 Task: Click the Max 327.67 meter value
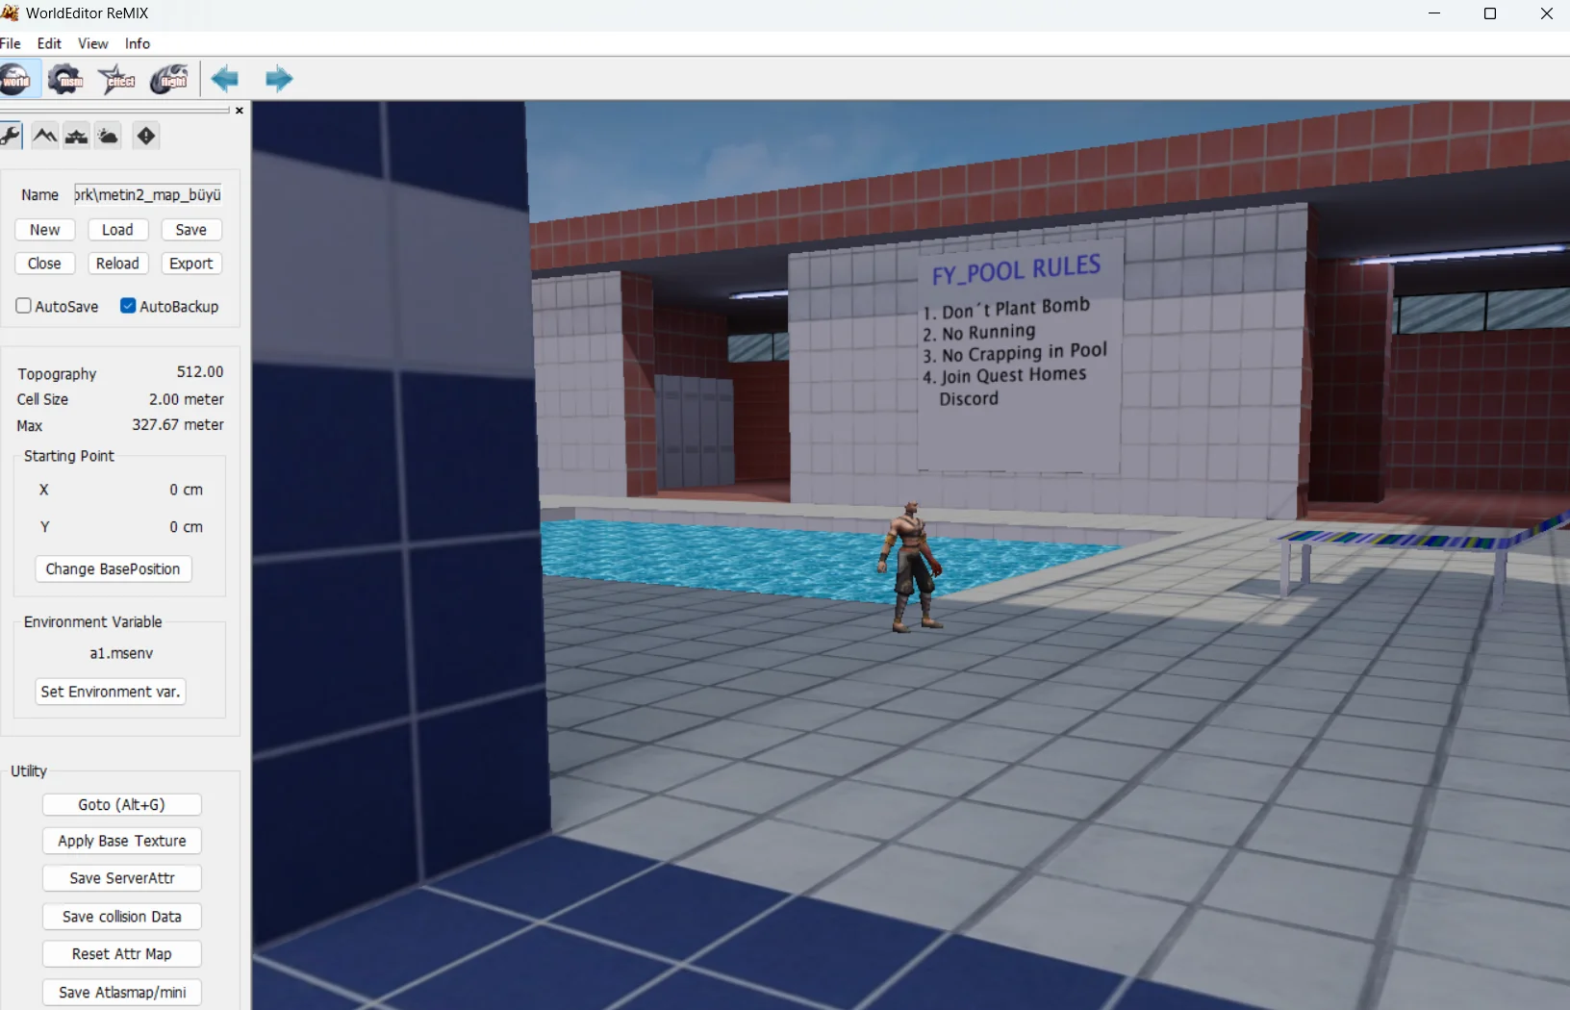(178, 425)
